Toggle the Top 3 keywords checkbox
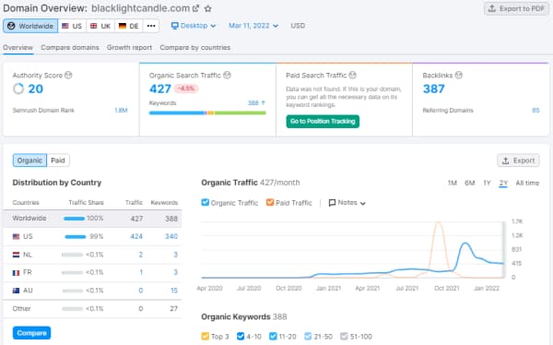Screen dimensions: 553x345 (206, 336)
